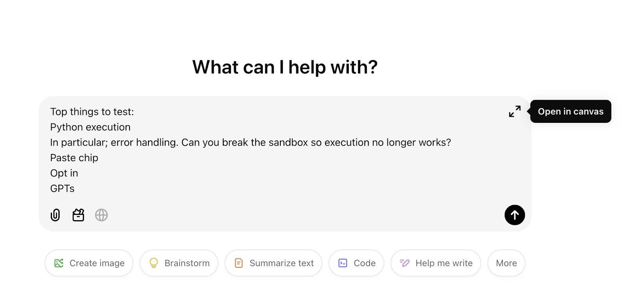This screenshot has width=640, height=302.
Task: Select the Code suggestion chip
Action: 356,263
